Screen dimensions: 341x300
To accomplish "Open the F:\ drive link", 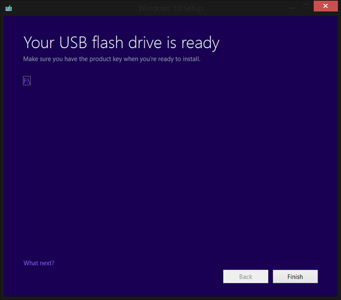I will [27, 81].
